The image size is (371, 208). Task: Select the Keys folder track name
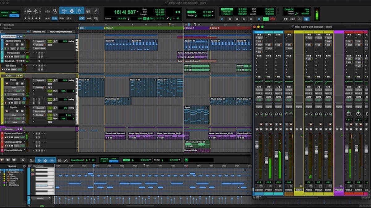9,75
